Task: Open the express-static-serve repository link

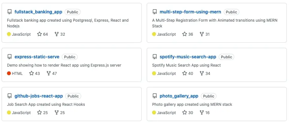Action: coord(37,57)
